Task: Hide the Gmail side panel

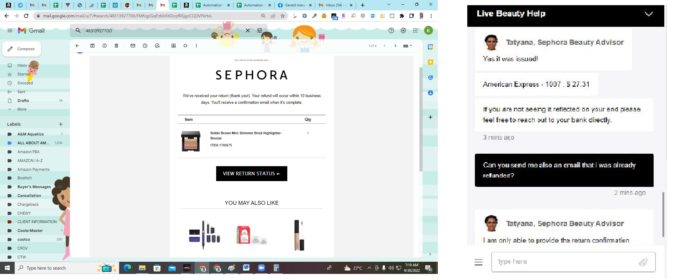Action: point(430,254)
